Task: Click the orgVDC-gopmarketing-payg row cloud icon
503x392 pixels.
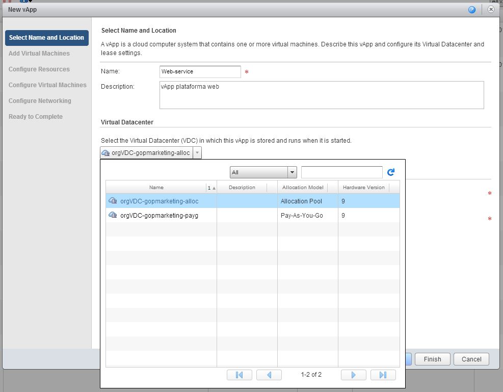Action: point(113,215)
